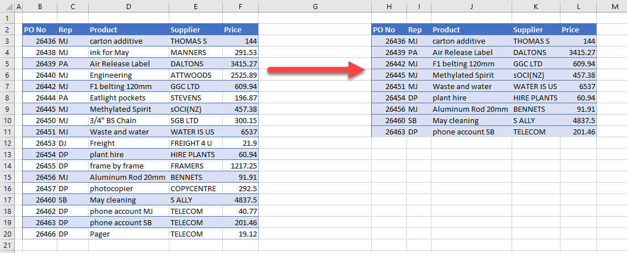Select row 21 header
Image resolution: width=627 pixels, height=253 pixels.
pos(7,245)
